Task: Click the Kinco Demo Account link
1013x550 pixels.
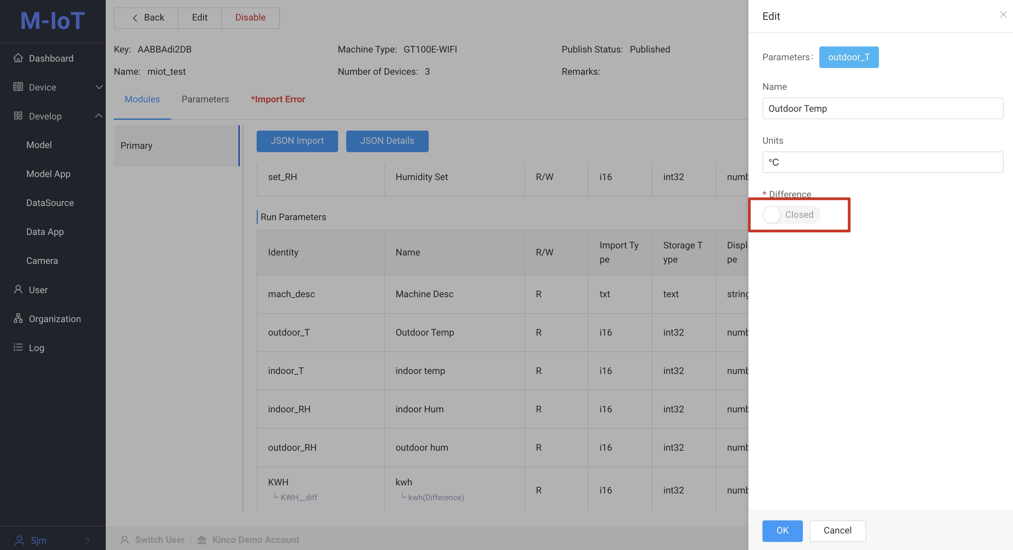Action: click(256, 540)
